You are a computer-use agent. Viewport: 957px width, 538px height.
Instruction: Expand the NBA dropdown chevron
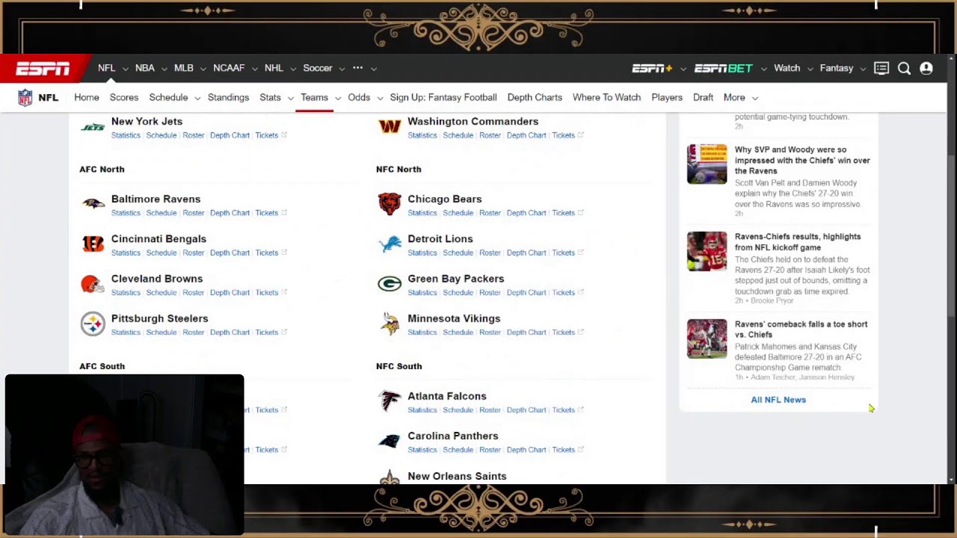click(164, 69)
